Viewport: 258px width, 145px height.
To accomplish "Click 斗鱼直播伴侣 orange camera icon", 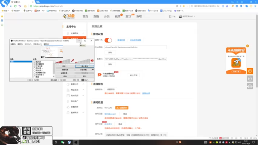I will pyautogui.click(x=99, y=75).
